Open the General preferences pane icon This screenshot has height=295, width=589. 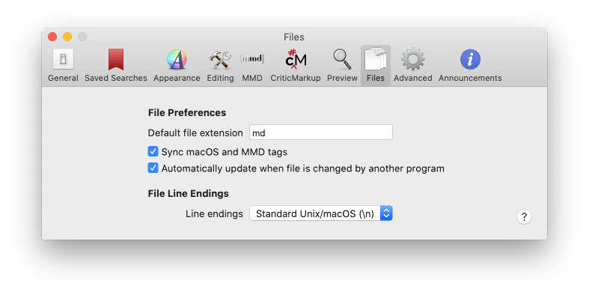(63, 59)
